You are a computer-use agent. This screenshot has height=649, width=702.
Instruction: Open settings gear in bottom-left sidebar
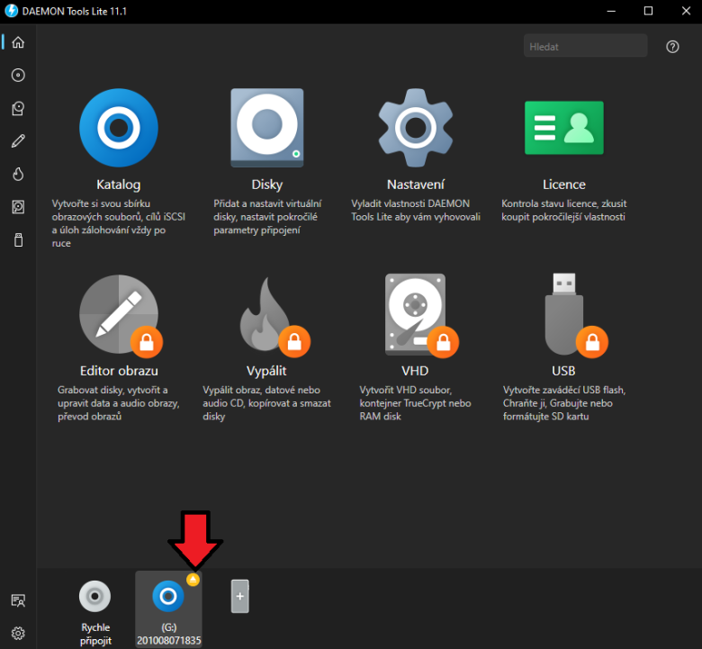point(18,633)
